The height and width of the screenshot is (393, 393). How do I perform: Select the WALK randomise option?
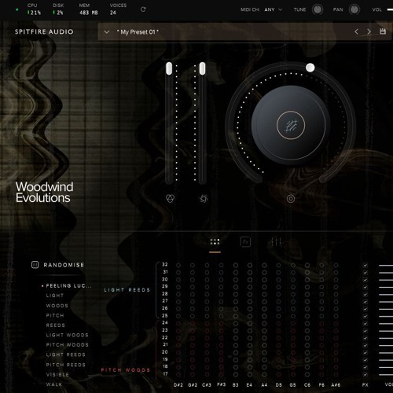coord(54,384)
